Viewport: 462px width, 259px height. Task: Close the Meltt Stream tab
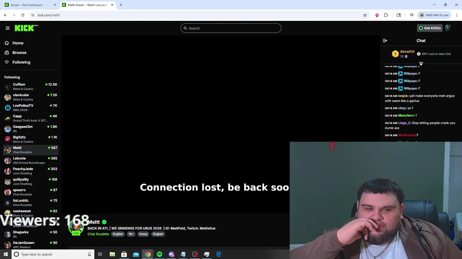(112, 5)
